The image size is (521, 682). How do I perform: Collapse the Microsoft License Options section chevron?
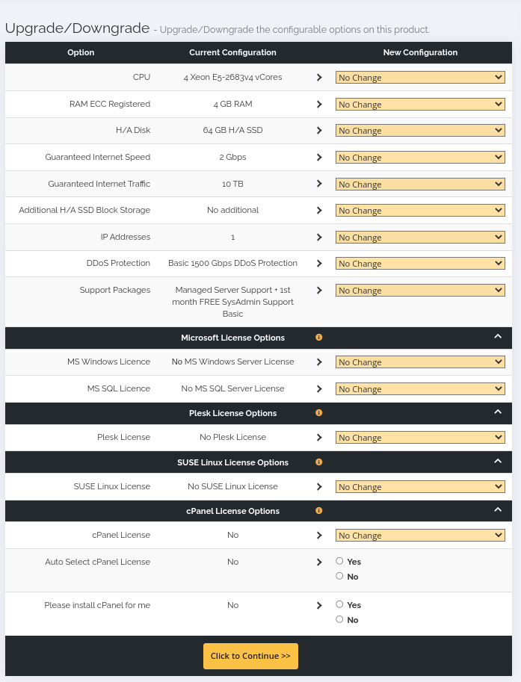498,337
